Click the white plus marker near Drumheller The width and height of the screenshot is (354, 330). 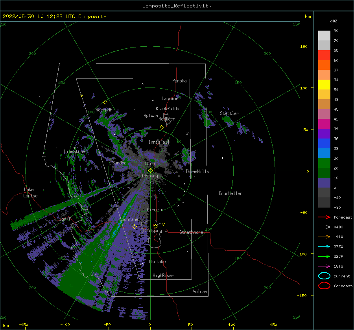[x=222, y=158]
